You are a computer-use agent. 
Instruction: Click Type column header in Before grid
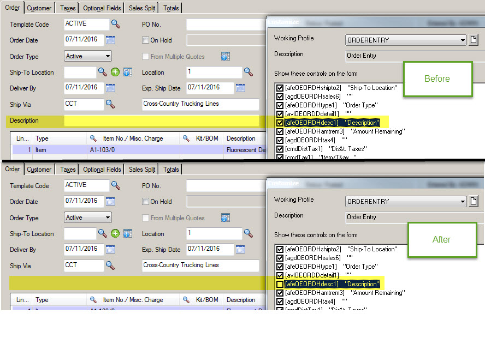click(60, 138)
